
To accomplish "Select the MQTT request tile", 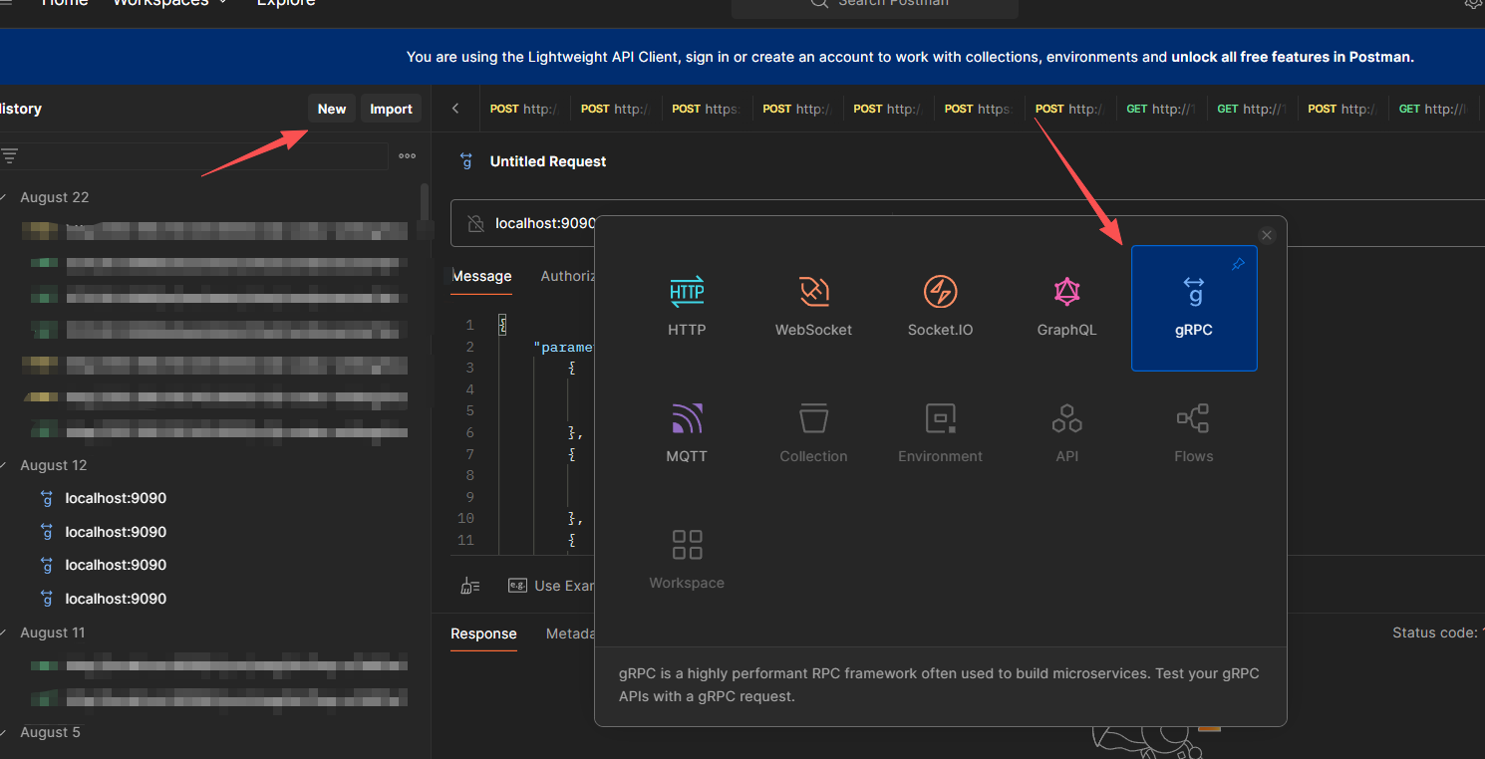I will (687, 434).
